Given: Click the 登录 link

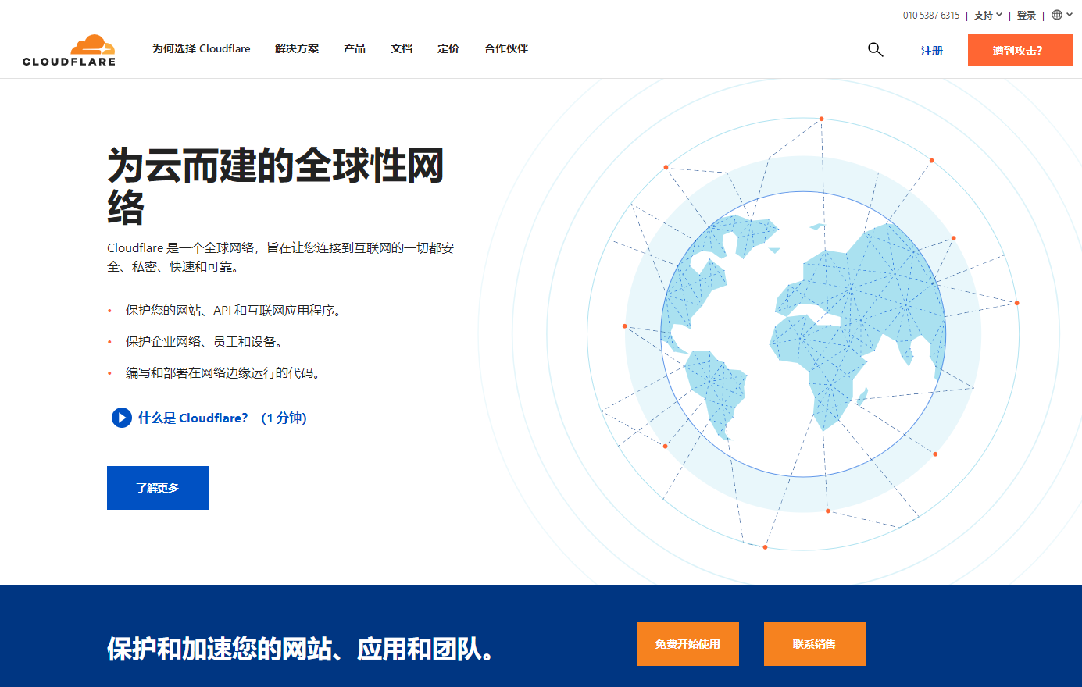Looking at the screenshot, I should click(1027, 15).
